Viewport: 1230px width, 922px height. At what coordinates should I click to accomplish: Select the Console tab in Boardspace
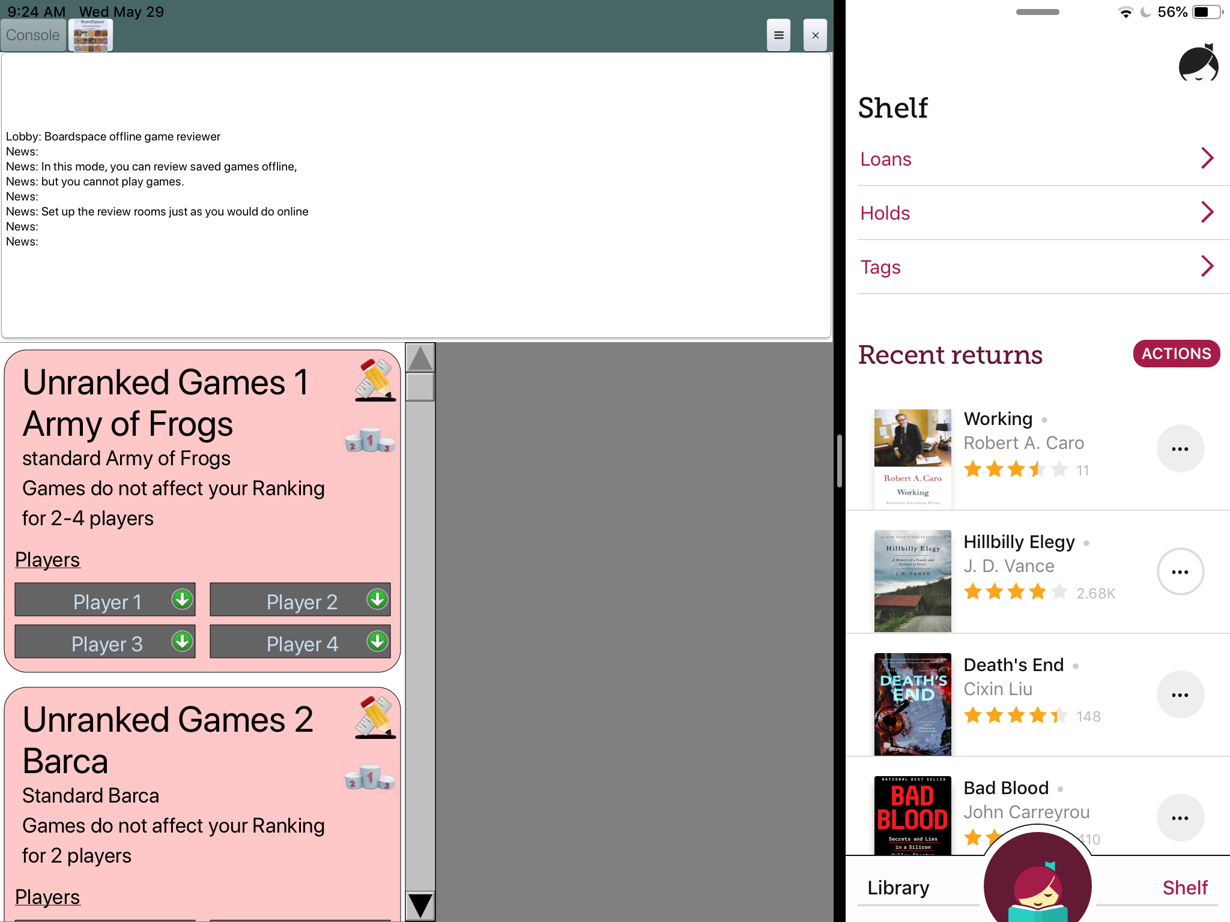[33, 35]
